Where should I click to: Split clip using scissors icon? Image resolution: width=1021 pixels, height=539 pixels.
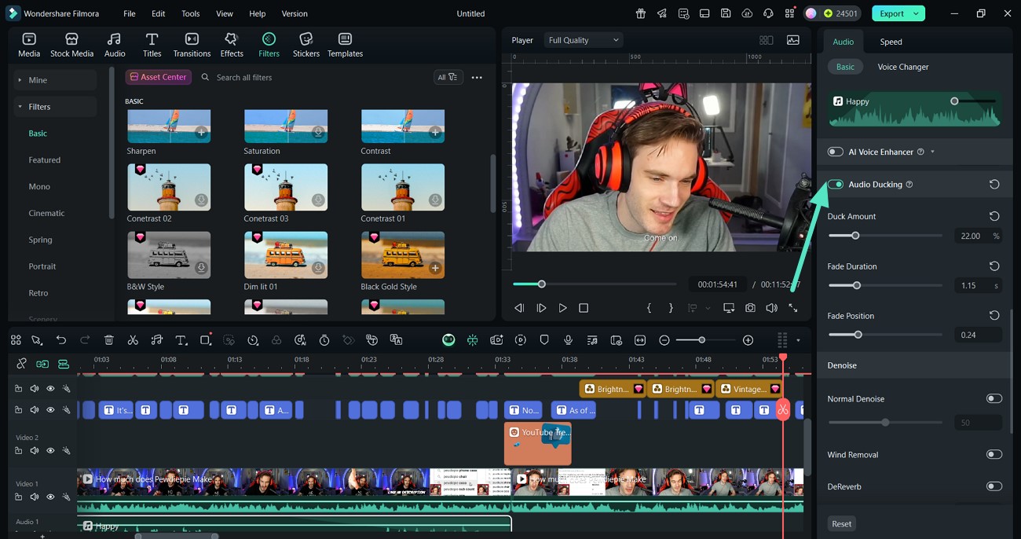click(x=133, y=340)
